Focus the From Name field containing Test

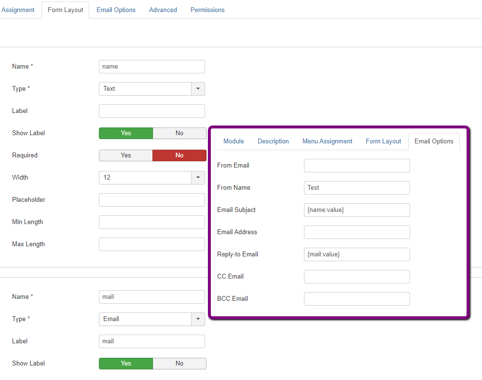tap(357, 188)
